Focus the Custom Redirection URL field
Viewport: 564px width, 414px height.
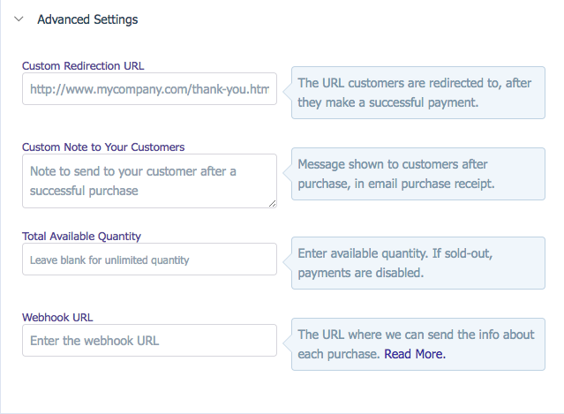(x=149, y=89)
